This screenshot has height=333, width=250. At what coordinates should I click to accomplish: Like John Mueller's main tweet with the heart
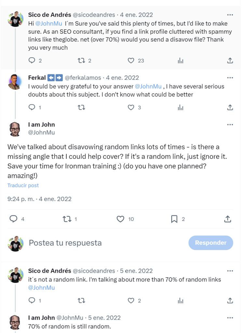point(120,219)
